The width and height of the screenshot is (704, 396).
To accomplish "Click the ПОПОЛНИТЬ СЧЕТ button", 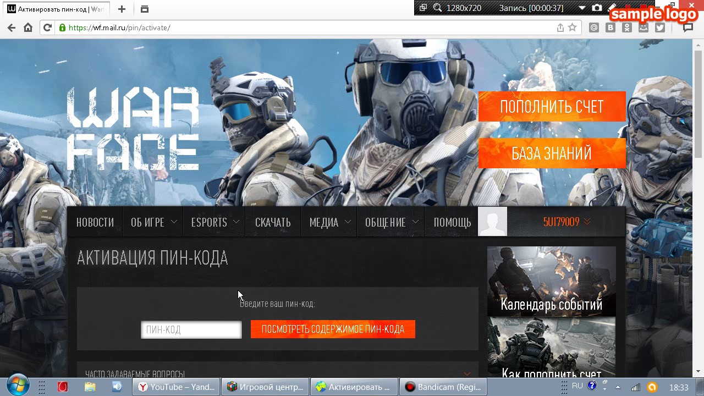I will 552,107.
